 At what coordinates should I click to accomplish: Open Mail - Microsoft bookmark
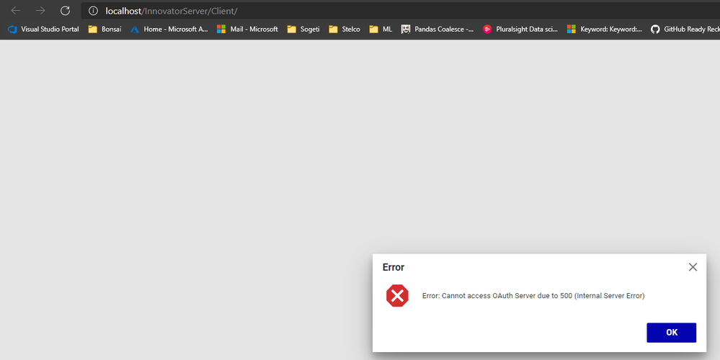(x=247, y=30)
